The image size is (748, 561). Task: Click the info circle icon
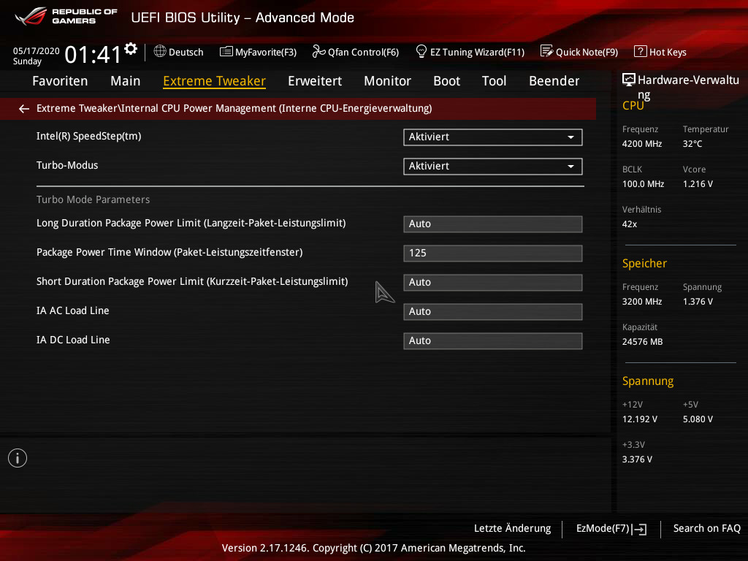[x=18, y=458]
